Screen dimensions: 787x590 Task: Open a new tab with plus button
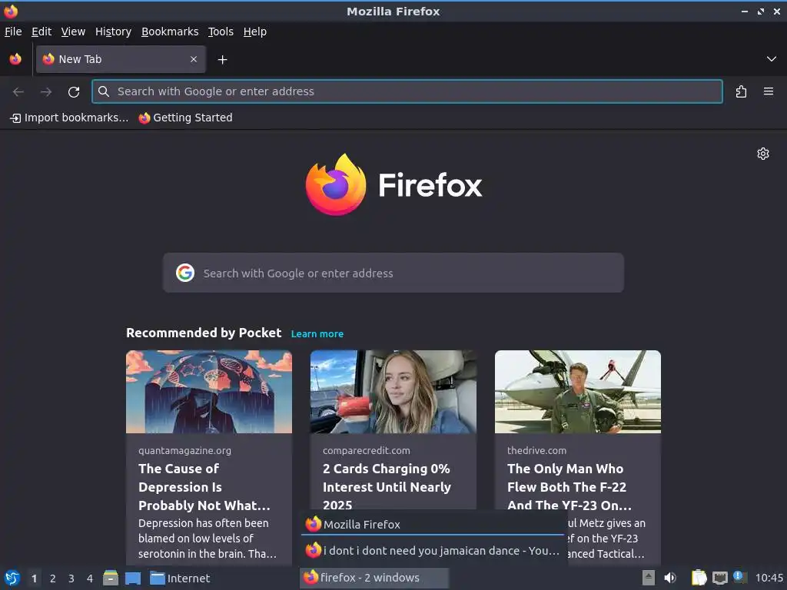[222, 60]
